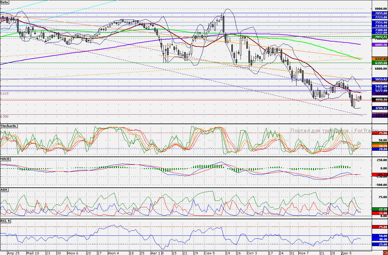388x255 pixels.
Task: Select the purple 6805.56 moving average tag
Action: (x=379, y=45)
